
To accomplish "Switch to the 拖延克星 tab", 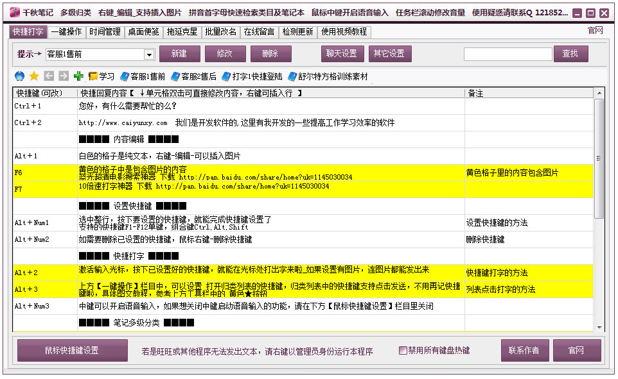I will click(x=182, y=32).
